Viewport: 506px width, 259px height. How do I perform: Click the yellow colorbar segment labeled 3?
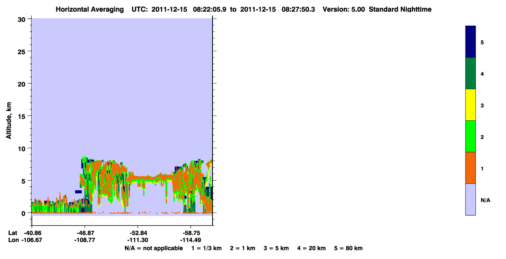click(x=471, y=105)
